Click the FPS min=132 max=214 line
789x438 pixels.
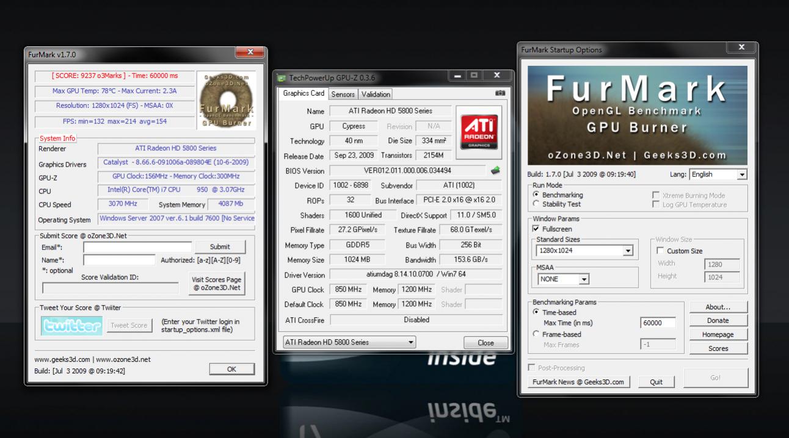click(115, 121)
